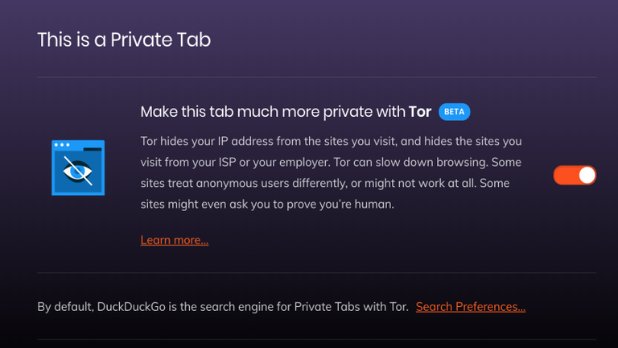Open the Learn more link

pos(174,240)
